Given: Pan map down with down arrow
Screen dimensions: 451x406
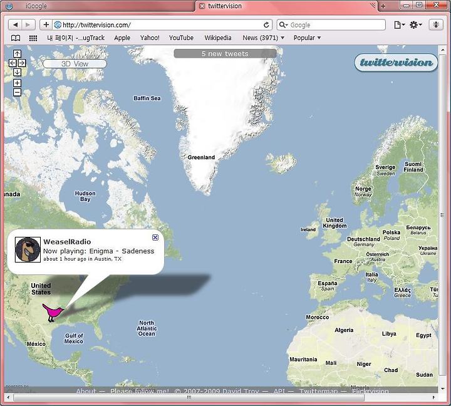Looking at the screenshot, I should pos(17,72).
